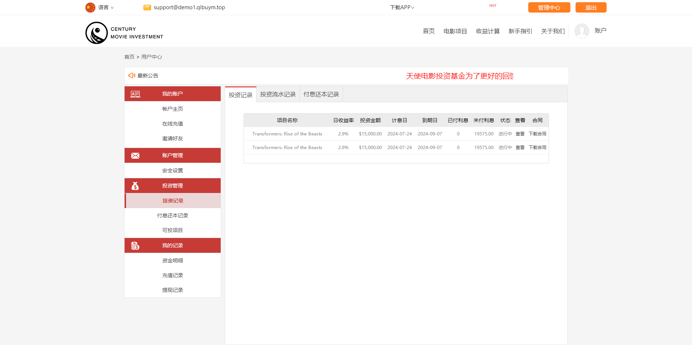Click the 我的账户 ID card icon

[135, 94]
